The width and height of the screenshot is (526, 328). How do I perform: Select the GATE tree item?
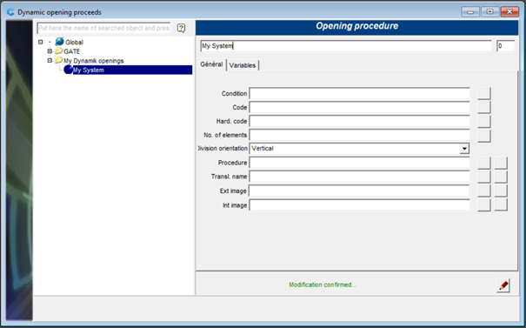[x=72, y=51]
